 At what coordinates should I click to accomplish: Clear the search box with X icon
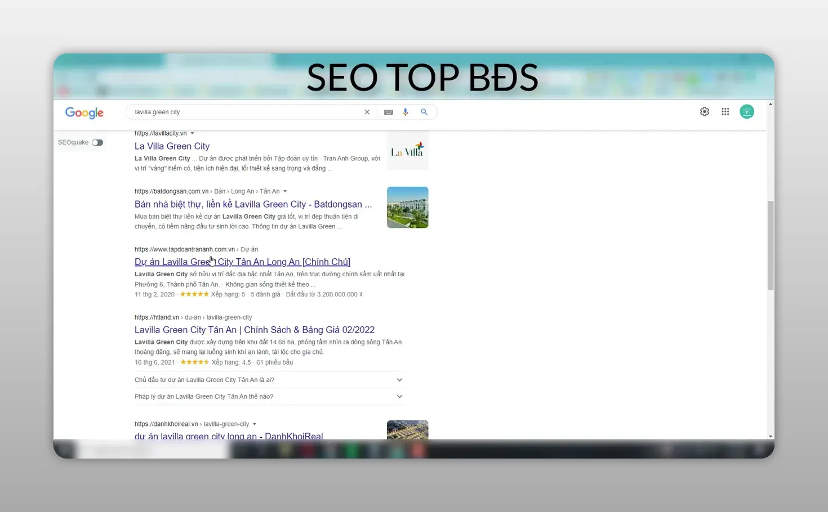pos(367,112)
